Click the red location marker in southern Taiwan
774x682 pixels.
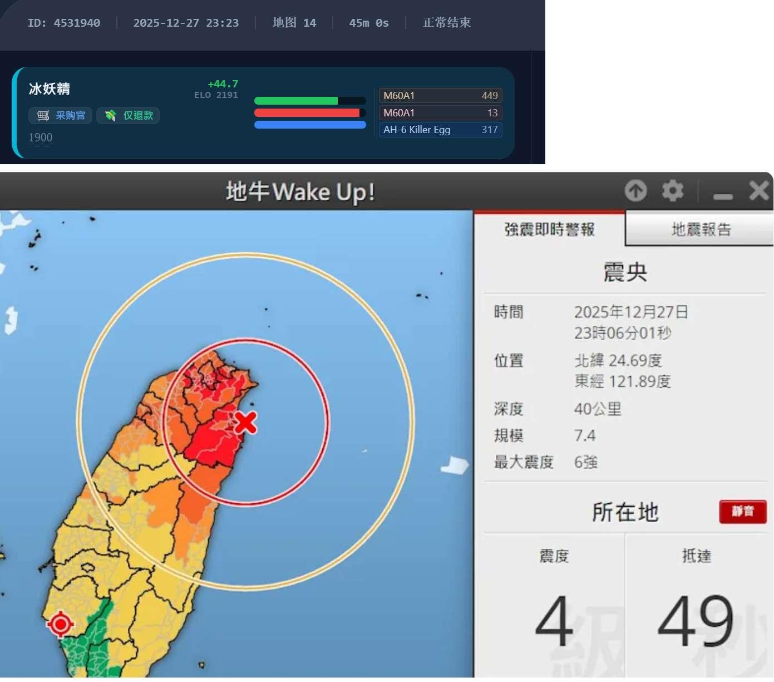(x=61, y=624)
